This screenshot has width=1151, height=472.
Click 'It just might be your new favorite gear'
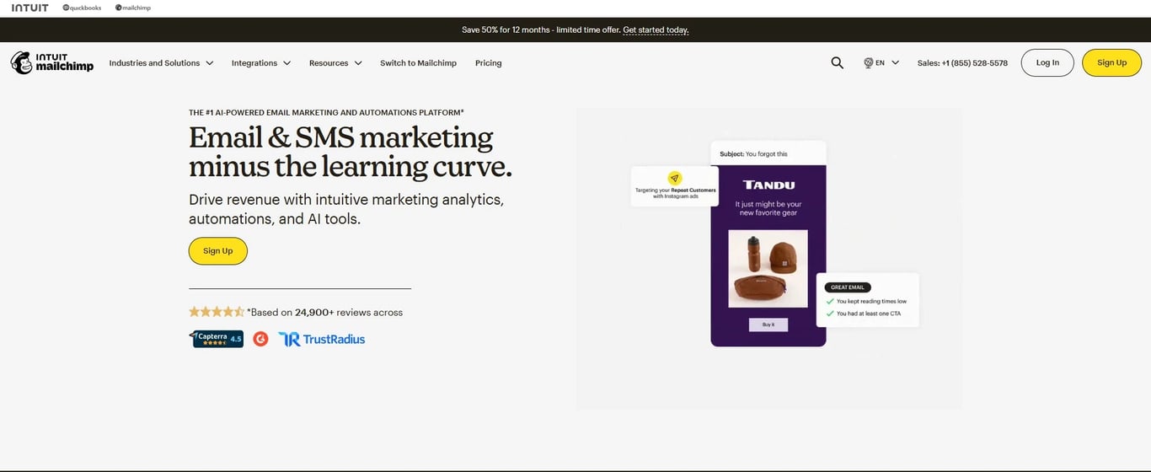(768, 208)
